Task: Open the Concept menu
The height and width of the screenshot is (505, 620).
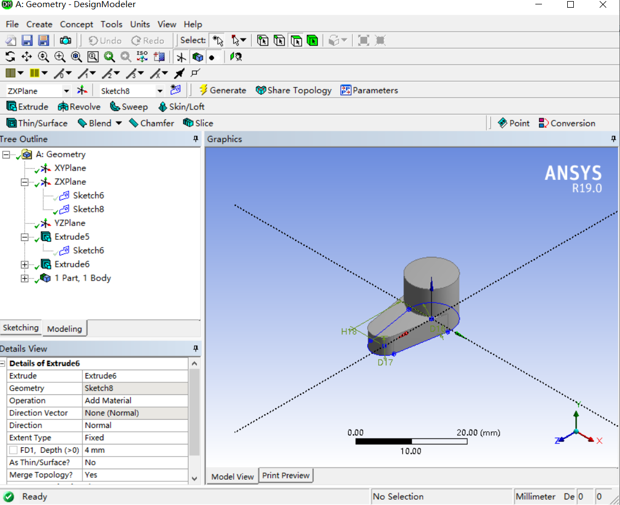Action: click(x=76, y=25)
